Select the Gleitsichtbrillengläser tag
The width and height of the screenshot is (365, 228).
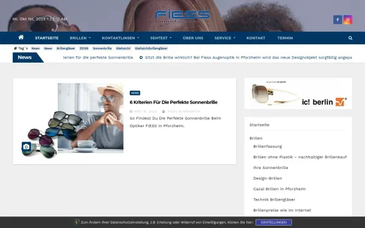pyautogui.click(x=151, y=49)
